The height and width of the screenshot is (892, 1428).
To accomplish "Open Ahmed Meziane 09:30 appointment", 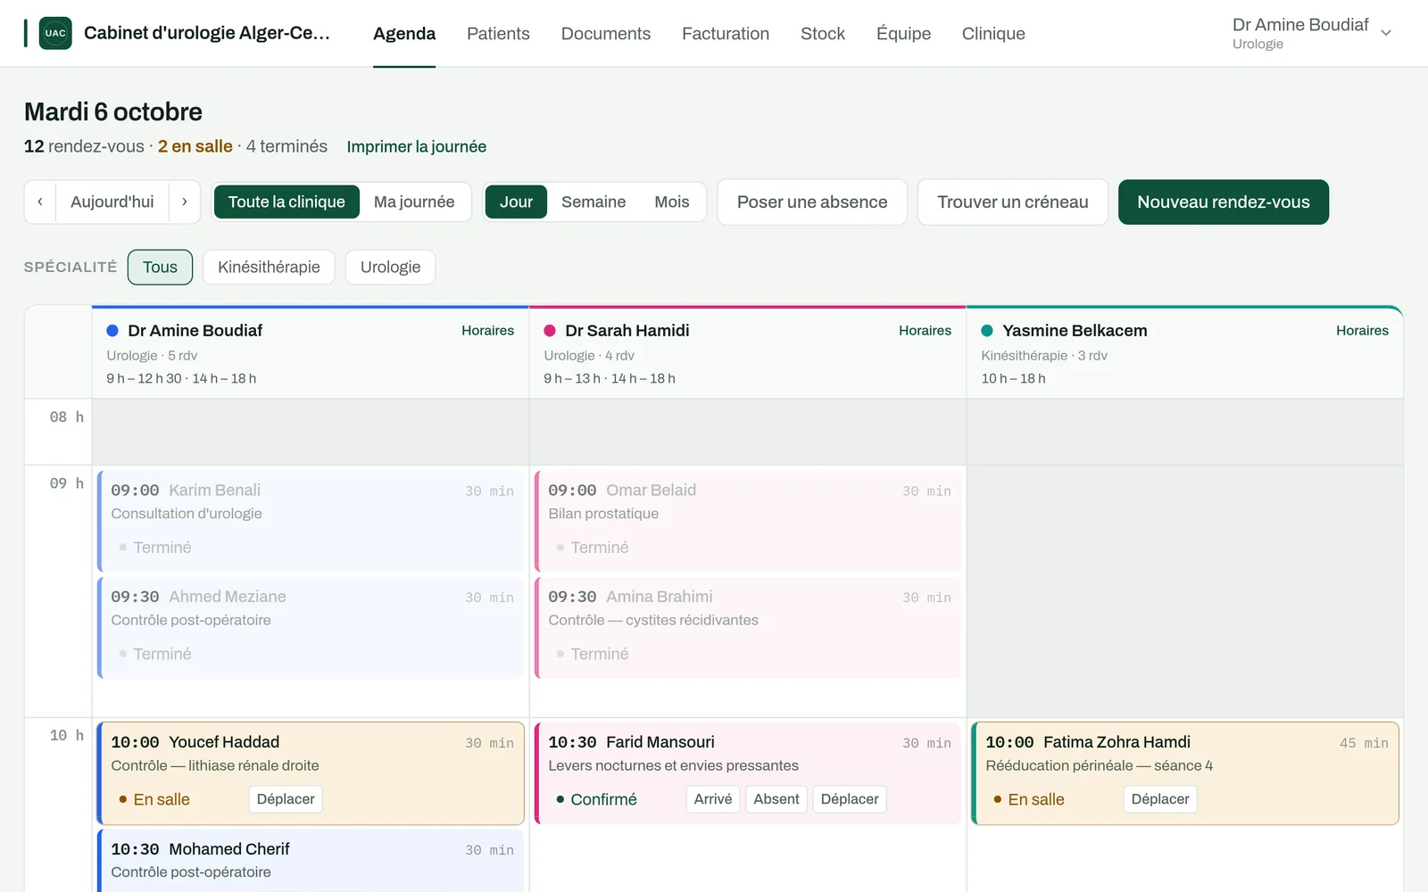I will [311, 628].
